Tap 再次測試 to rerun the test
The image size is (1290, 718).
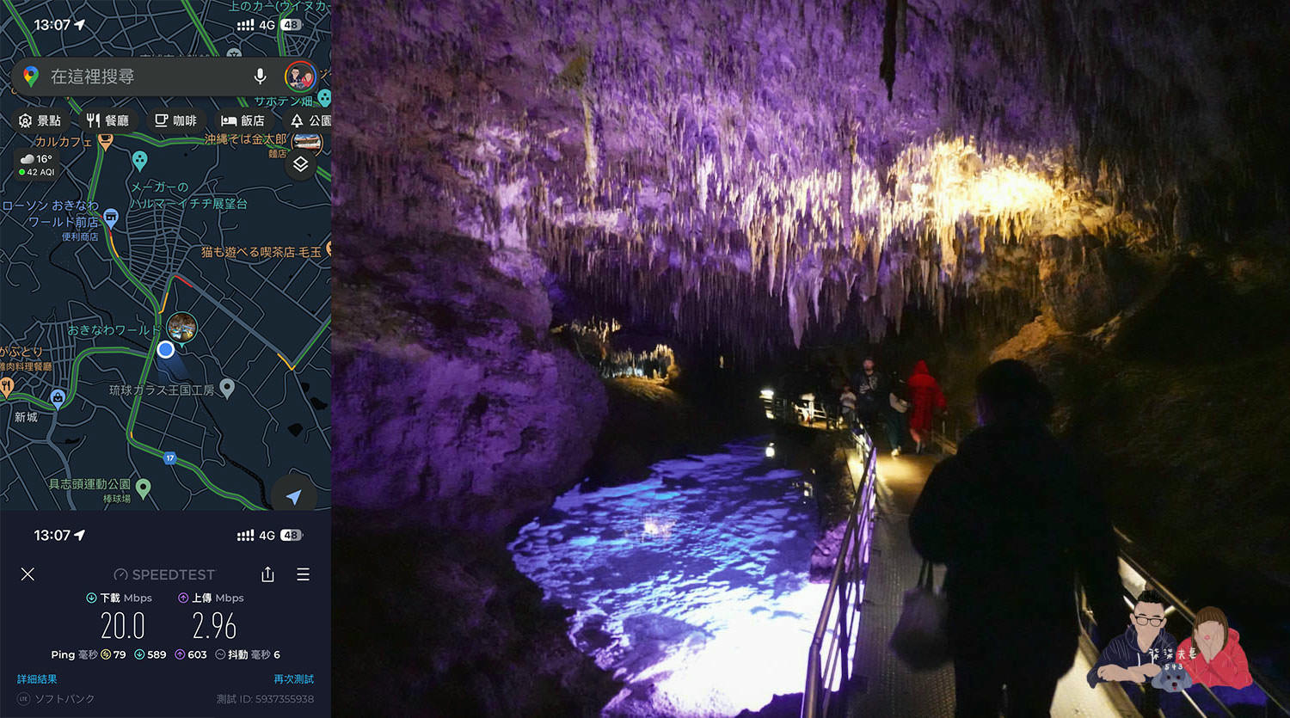[293, 679]
